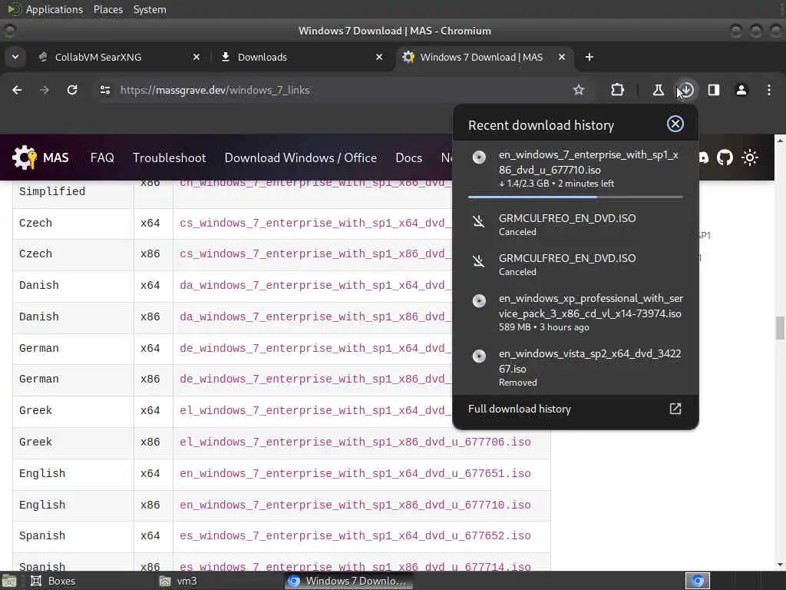Click icon beside Windows Vista sp2 ISO

pyautogui.click(x=479, y=356)
